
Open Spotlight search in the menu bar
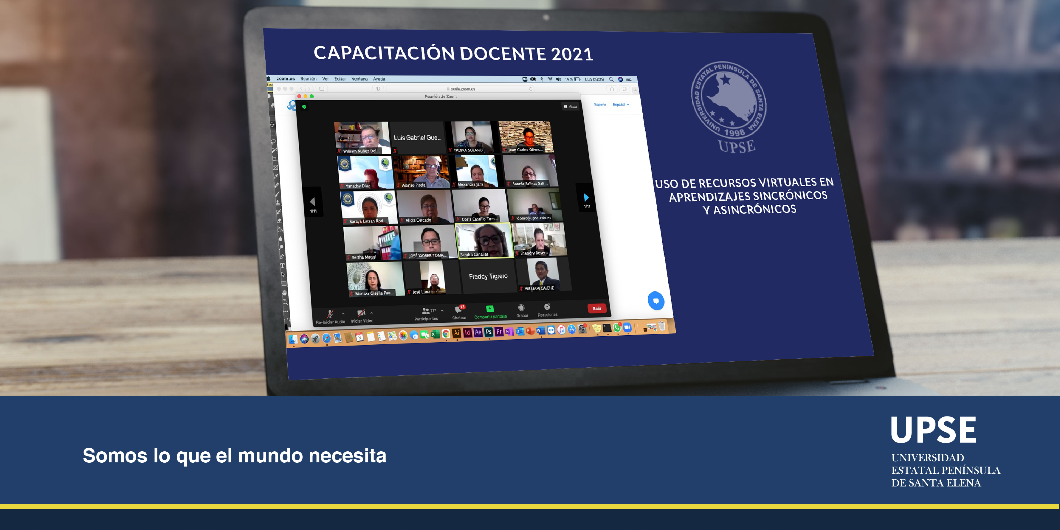tap(611, 79)
